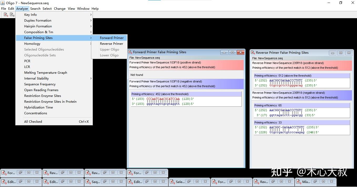The height and width of the screenshot is (187, 357).
Task: Click the minimized 'Sele...' window icon
Action: 172,182
